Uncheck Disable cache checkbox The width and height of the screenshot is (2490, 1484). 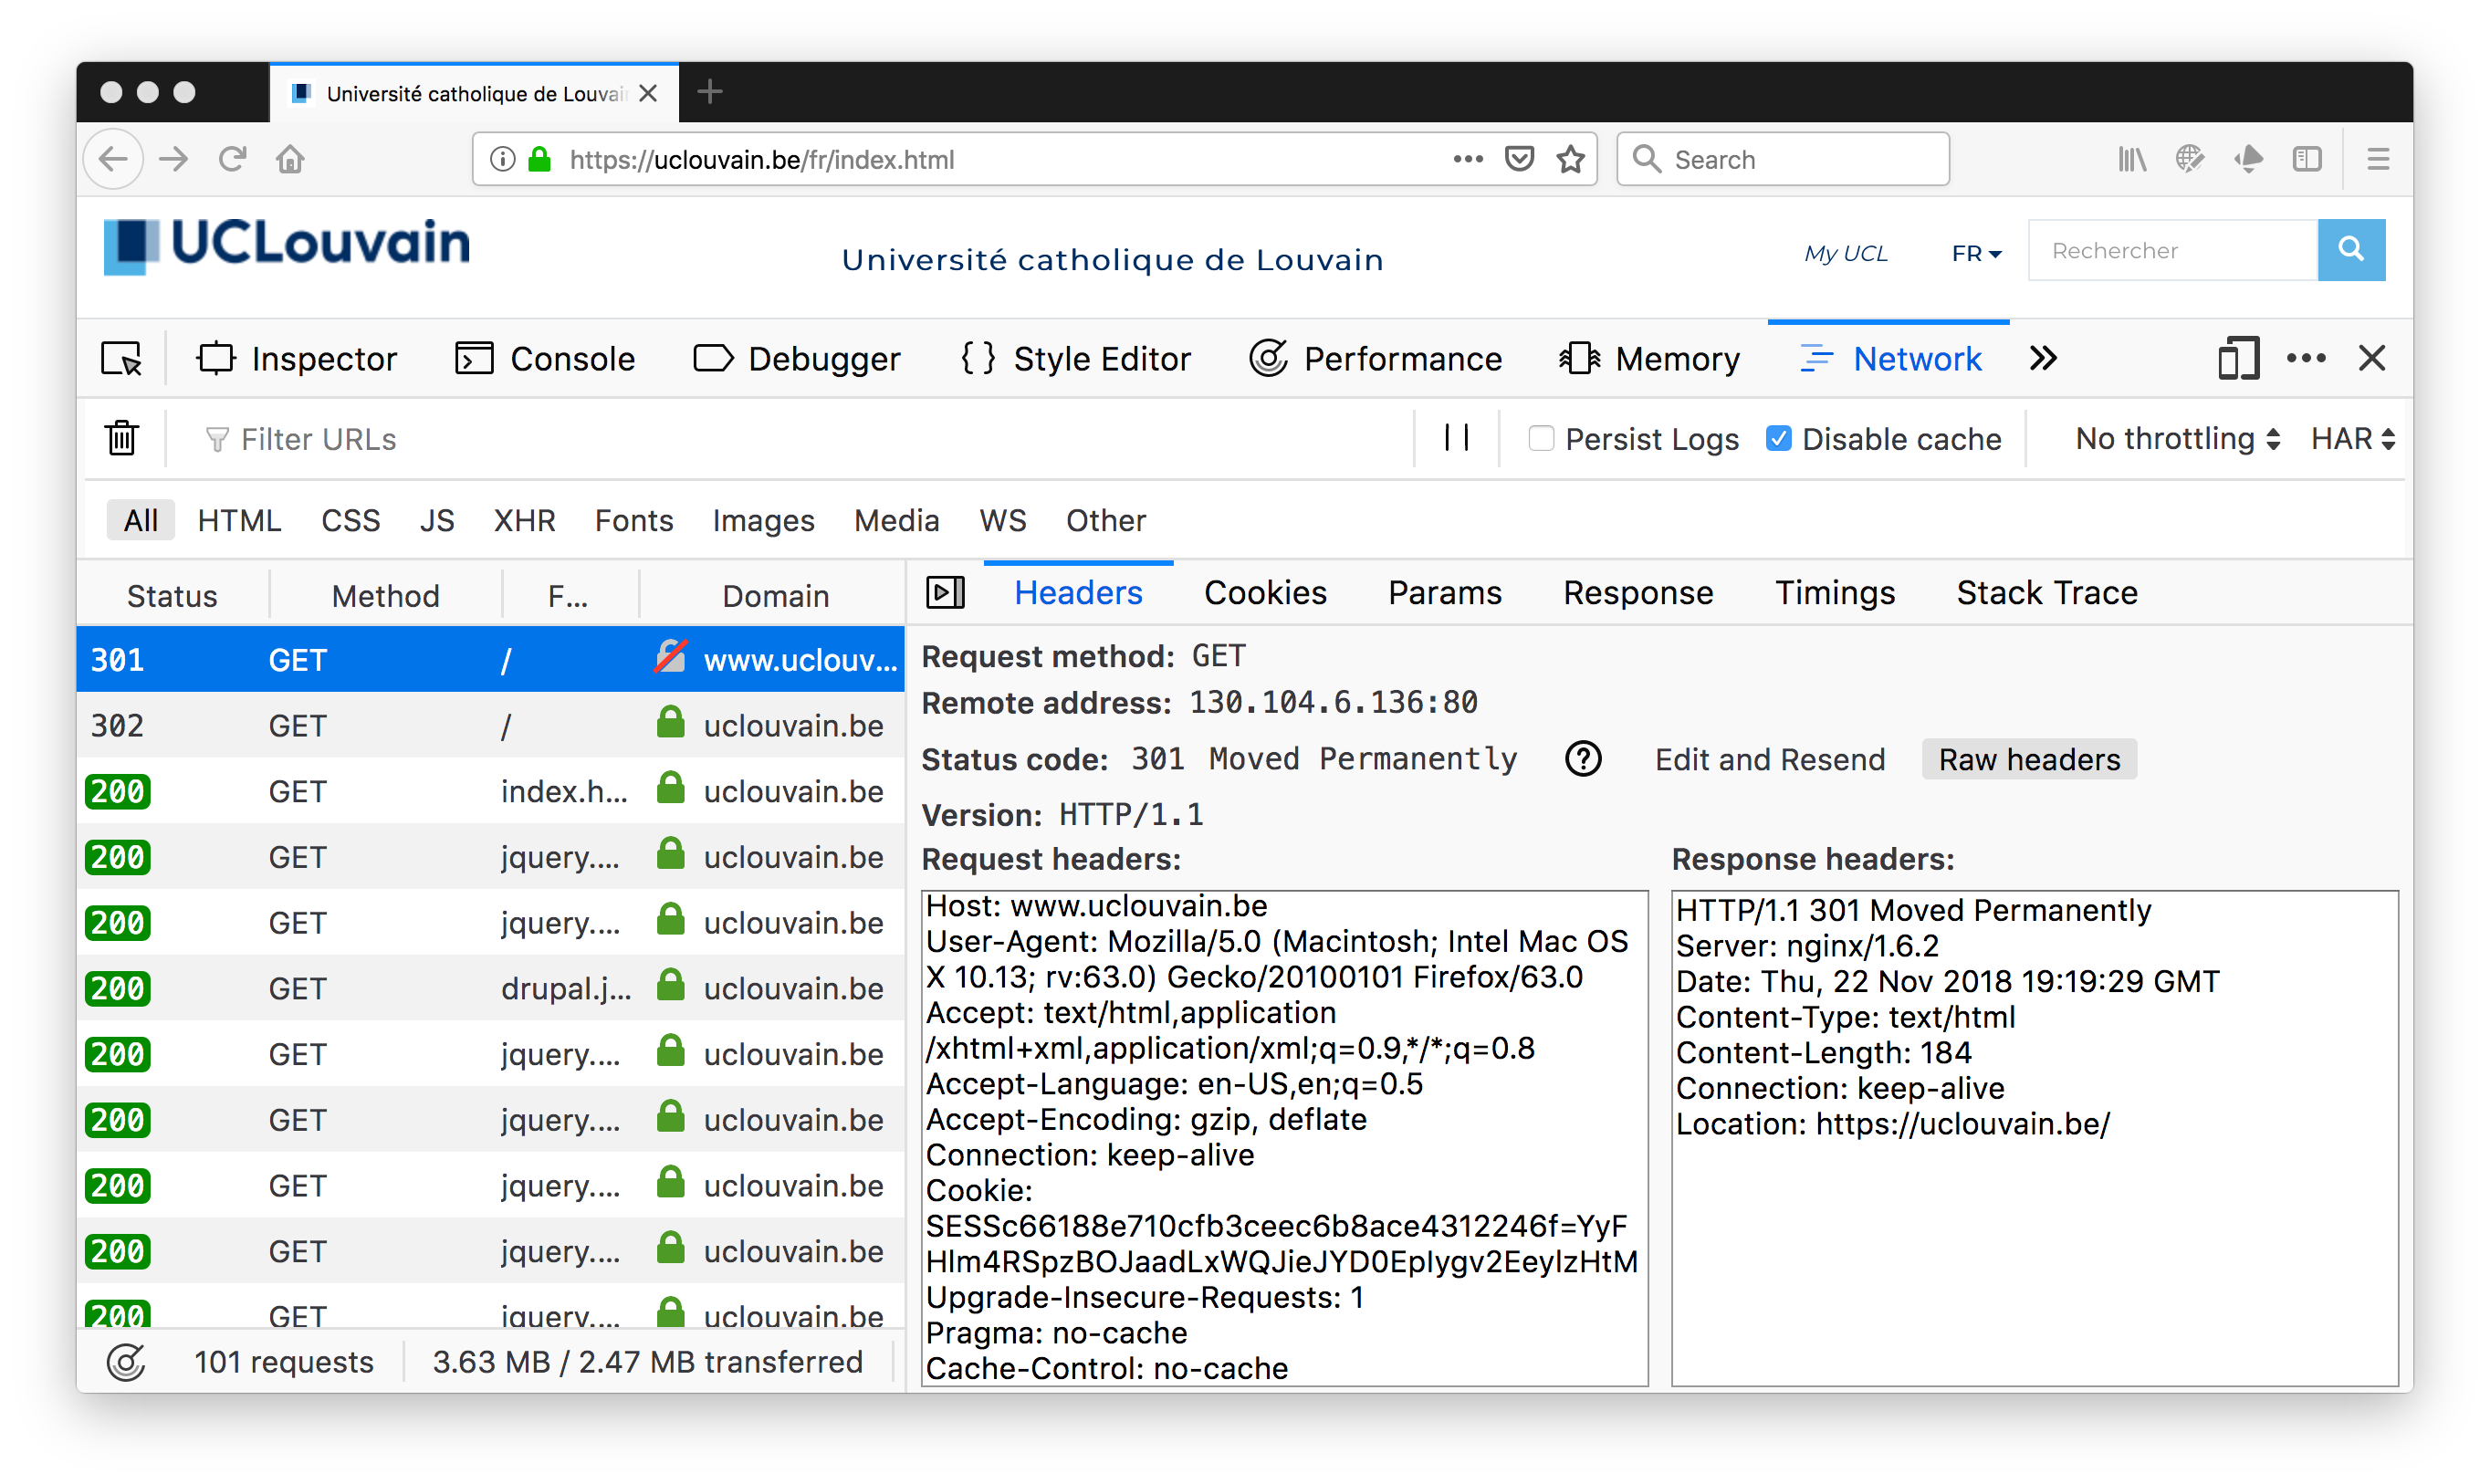pos(1778,438)
